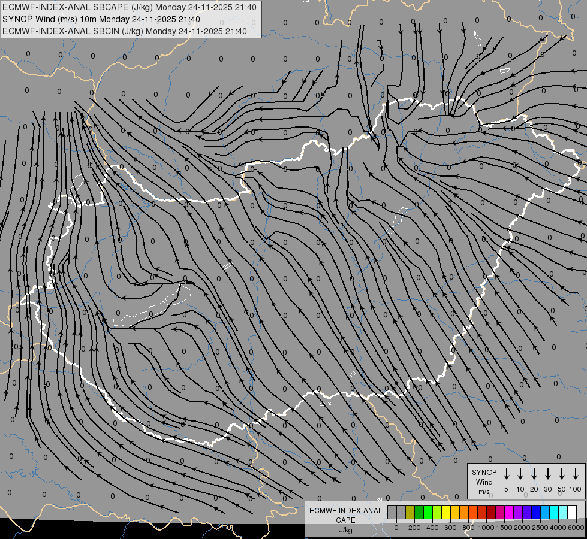Click the '100' speed label in wind legend
Image resolution: width=587 pixels, height=539 pixels.
[576, 489]
